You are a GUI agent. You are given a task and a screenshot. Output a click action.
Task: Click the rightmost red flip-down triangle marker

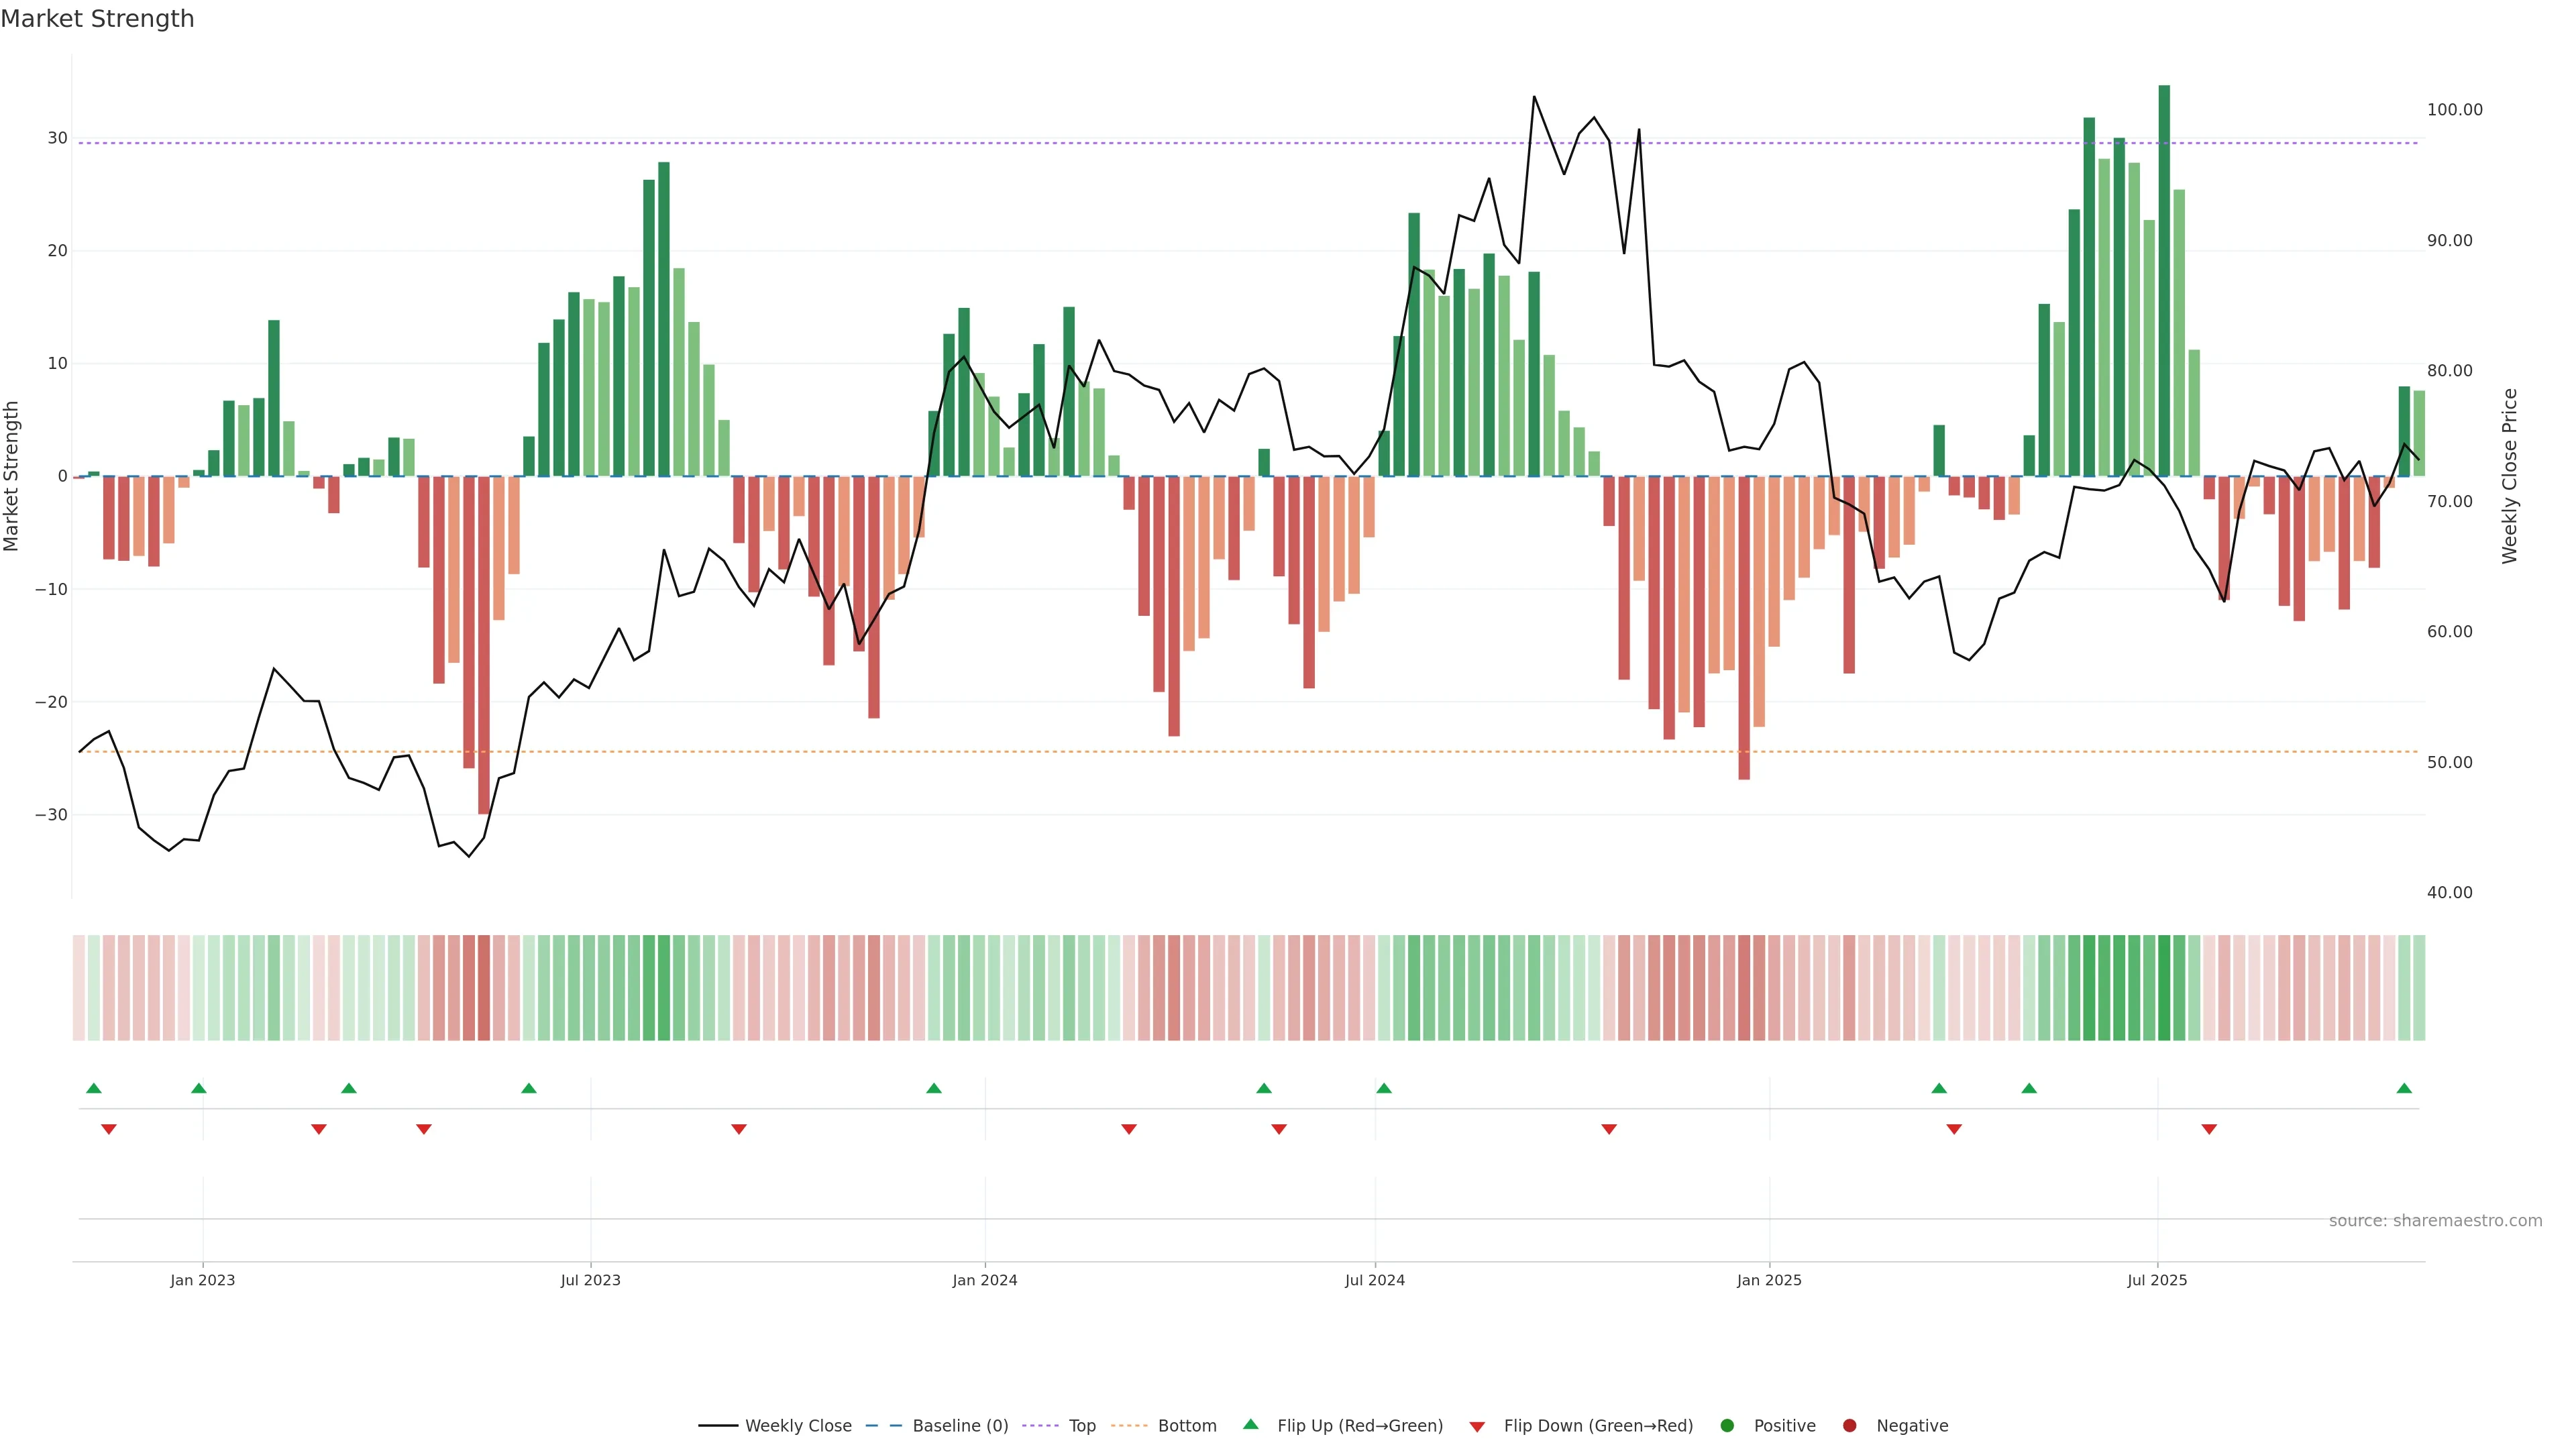coord(2209,1129)
